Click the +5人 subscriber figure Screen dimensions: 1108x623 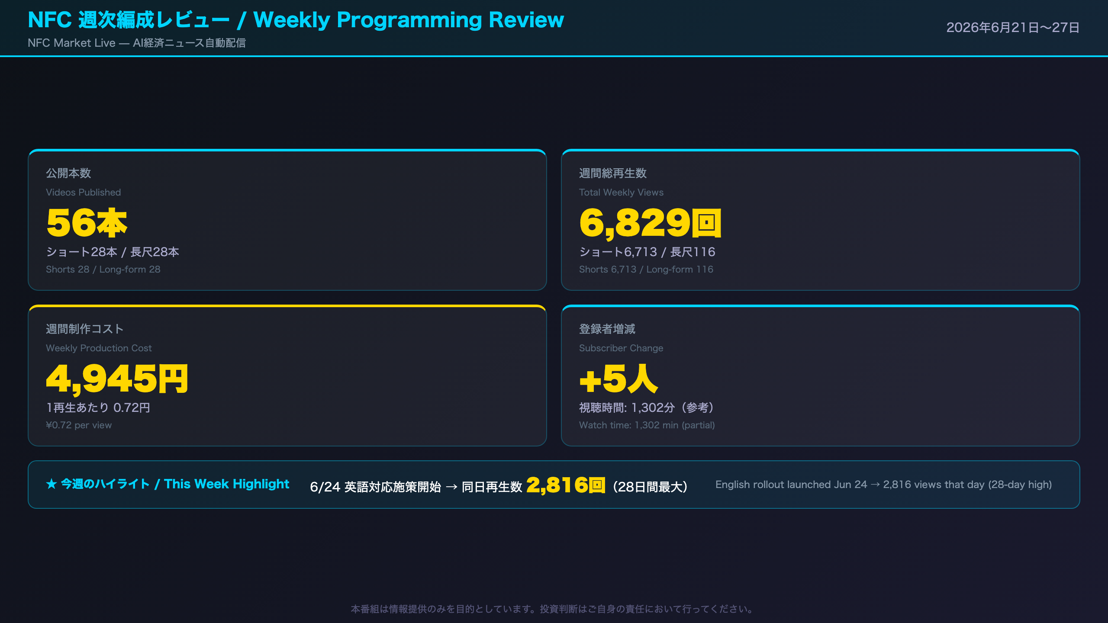tap(619, 379)
